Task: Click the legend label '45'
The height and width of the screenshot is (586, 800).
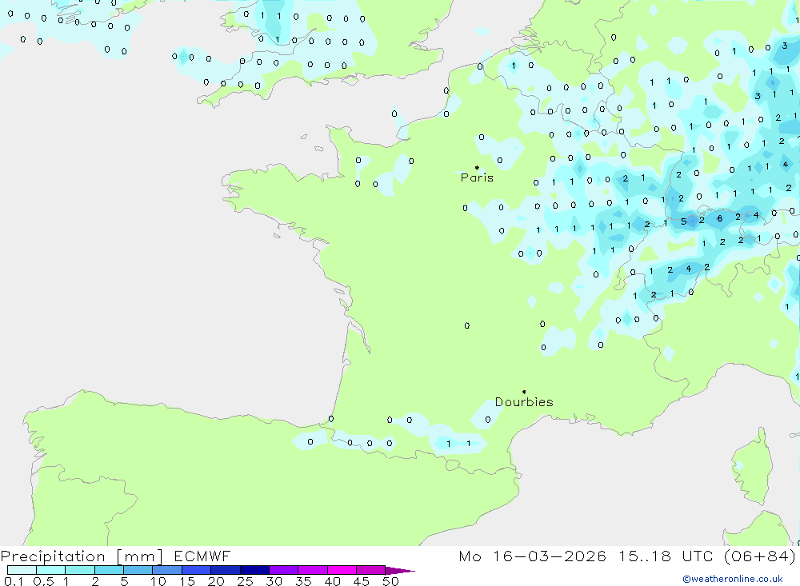Action: click(x=362, y=581)
